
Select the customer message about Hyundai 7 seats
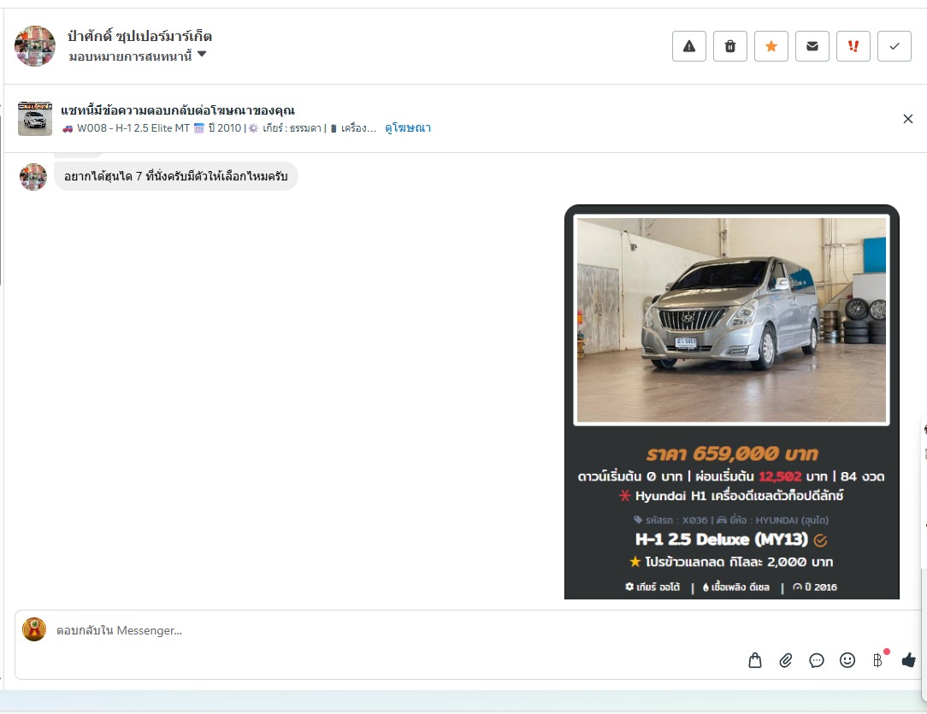[x=176, y=176]
